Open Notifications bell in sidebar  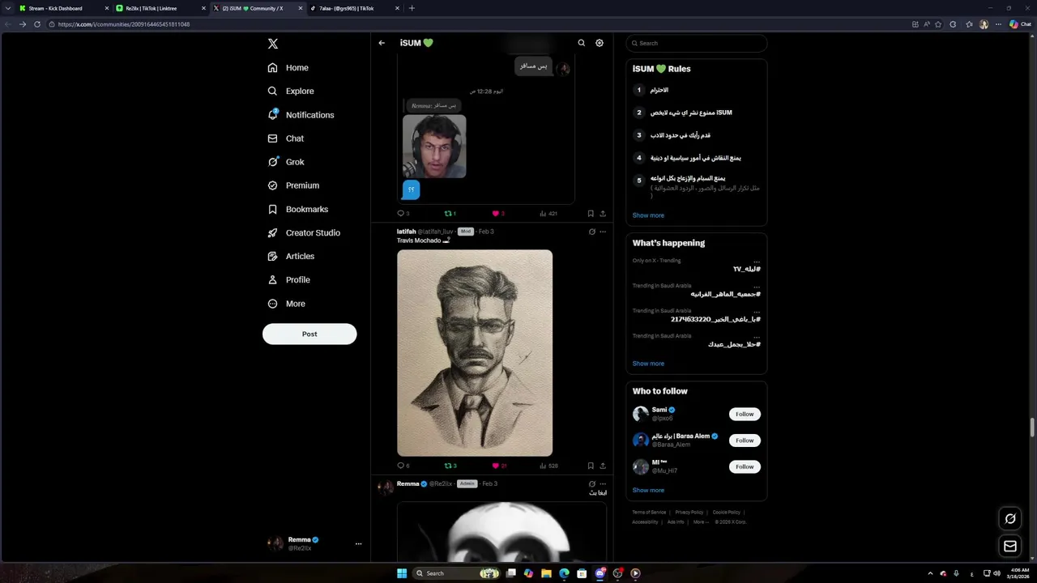301,115
